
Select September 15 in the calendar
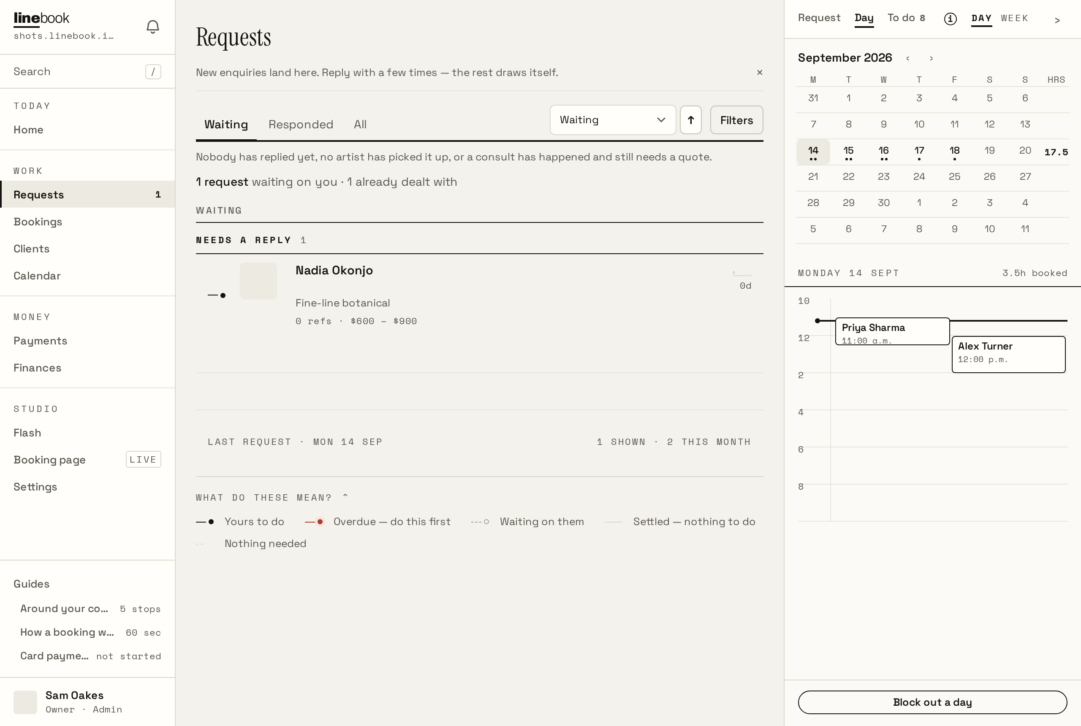point(848,152)
